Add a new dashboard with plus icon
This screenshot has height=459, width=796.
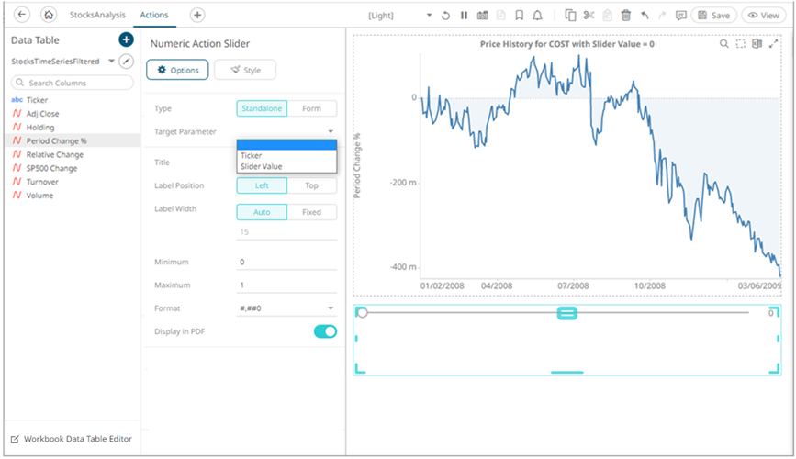[197, 15]
